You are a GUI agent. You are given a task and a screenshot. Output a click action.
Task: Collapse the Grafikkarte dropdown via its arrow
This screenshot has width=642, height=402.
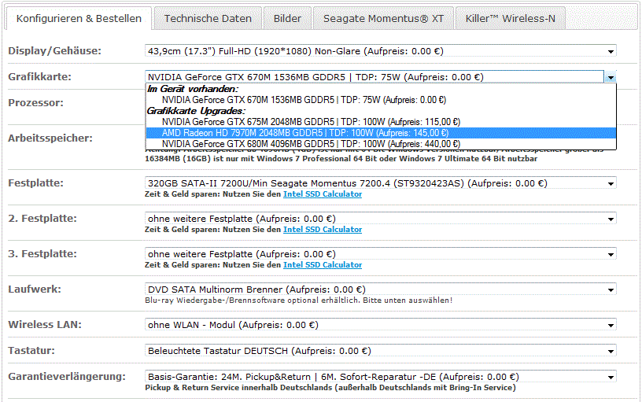coord(611,77)
